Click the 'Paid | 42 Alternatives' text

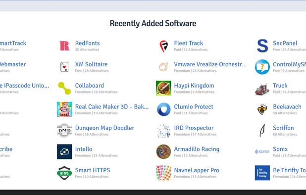point(191,49)
